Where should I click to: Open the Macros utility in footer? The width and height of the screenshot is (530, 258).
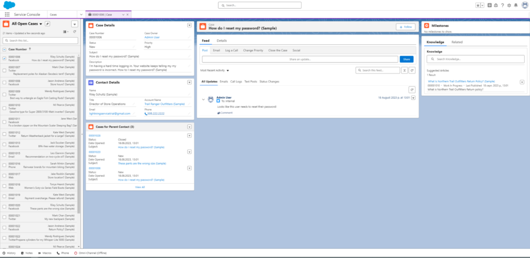click(x=44, y=253)
